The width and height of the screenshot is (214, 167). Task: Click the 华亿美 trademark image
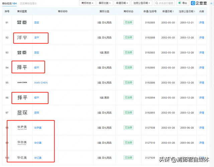(22, 158)
